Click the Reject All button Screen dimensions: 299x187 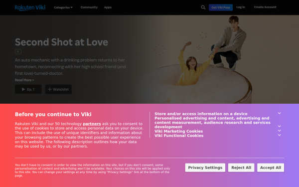(241, 168)
